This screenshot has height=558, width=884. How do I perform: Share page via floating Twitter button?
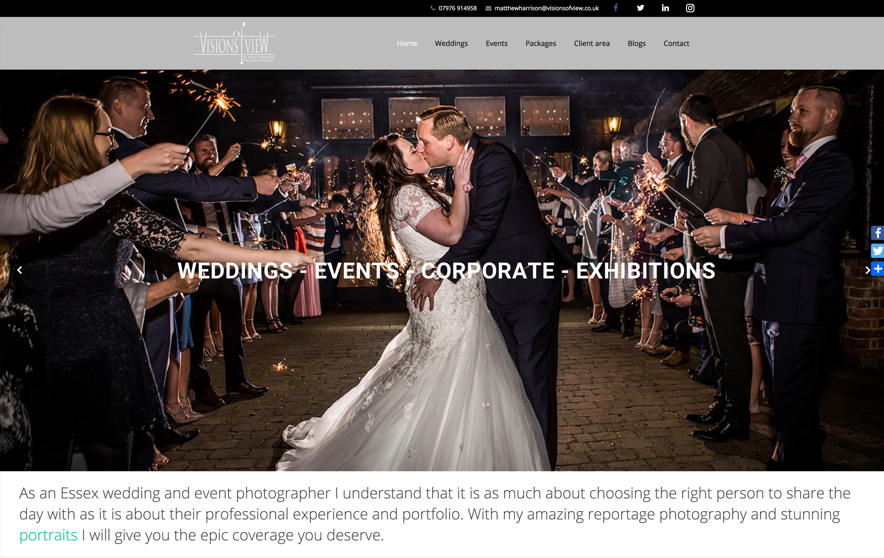click(877, 251)
